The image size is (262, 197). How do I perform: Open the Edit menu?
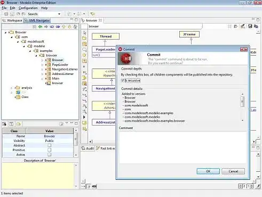(x=12, y=8)
